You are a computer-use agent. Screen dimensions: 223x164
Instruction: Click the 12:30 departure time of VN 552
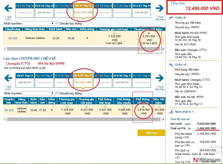click(x=56, y=38)
